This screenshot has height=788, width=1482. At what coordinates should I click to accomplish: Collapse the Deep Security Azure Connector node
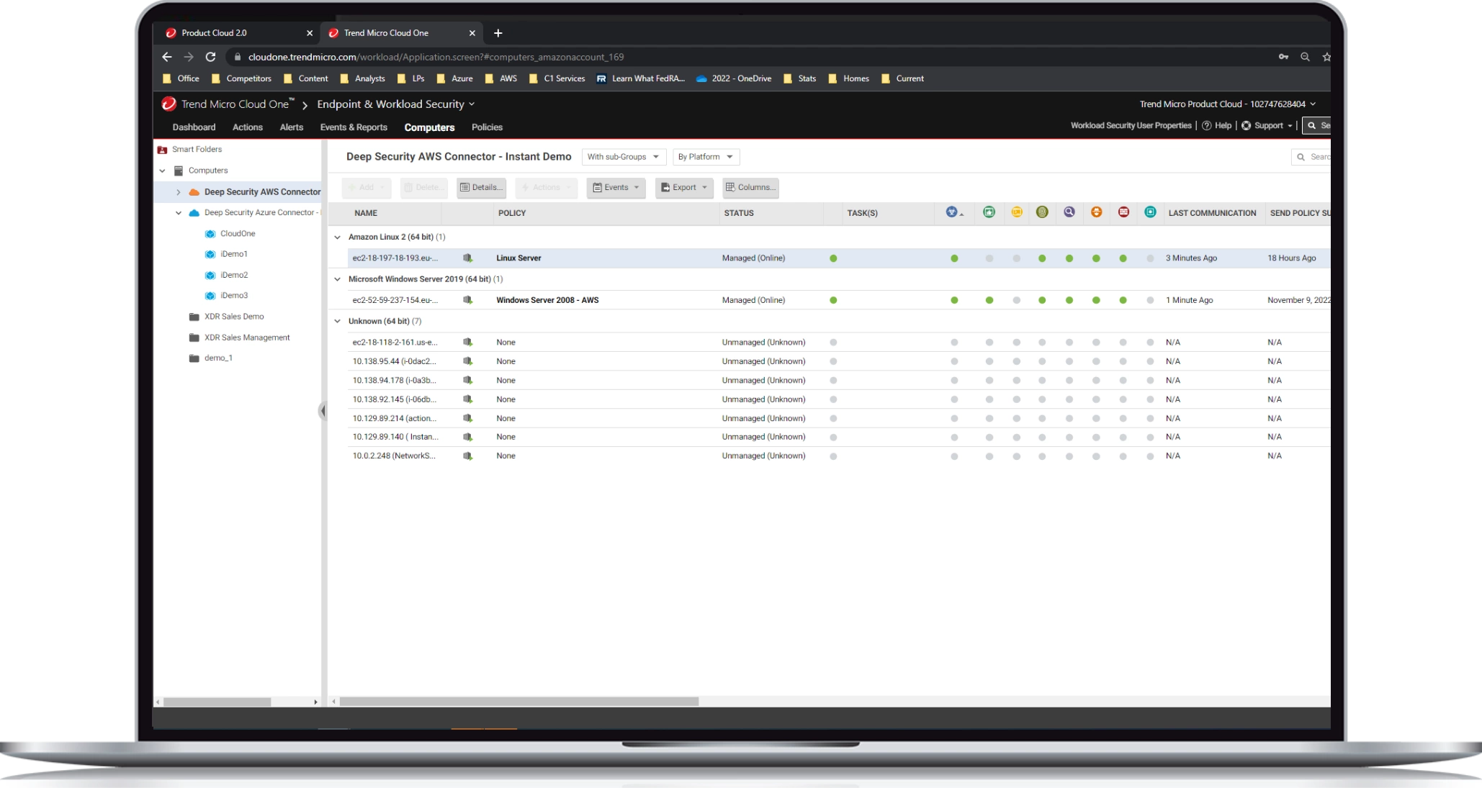179,213
